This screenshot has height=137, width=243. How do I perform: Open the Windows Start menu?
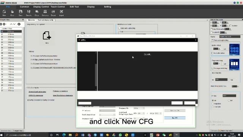coord(2,135)
